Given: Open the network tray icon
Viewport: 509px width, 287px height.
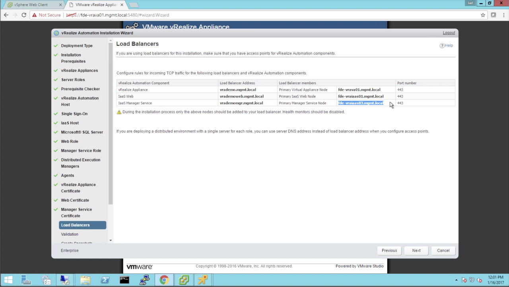Looking at the screenshot, I should pyautogui.click(x=472, y=280).
